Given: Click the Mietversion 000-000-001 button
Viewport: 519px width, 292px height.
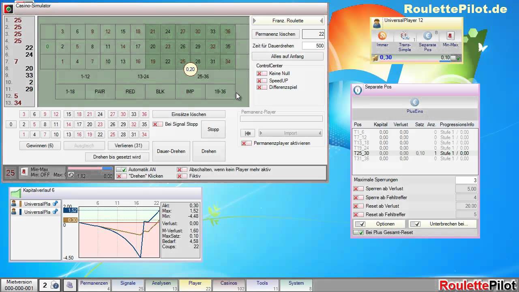Looking at the screenshot, I should [x=19, y=285].
